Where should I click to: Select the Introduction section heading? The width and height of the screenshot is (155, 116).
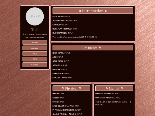(93, 11)
